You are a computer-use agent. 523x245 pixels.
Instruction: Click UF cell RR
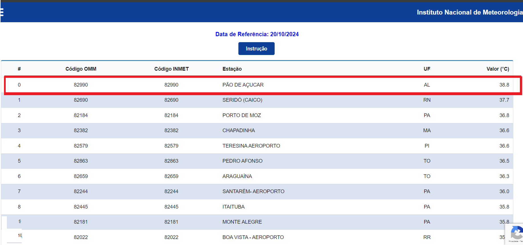(427, 237)
